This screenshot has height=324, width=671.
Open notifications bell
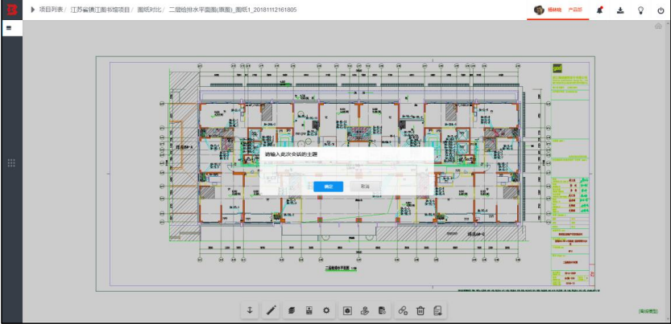tap(599, 10)
